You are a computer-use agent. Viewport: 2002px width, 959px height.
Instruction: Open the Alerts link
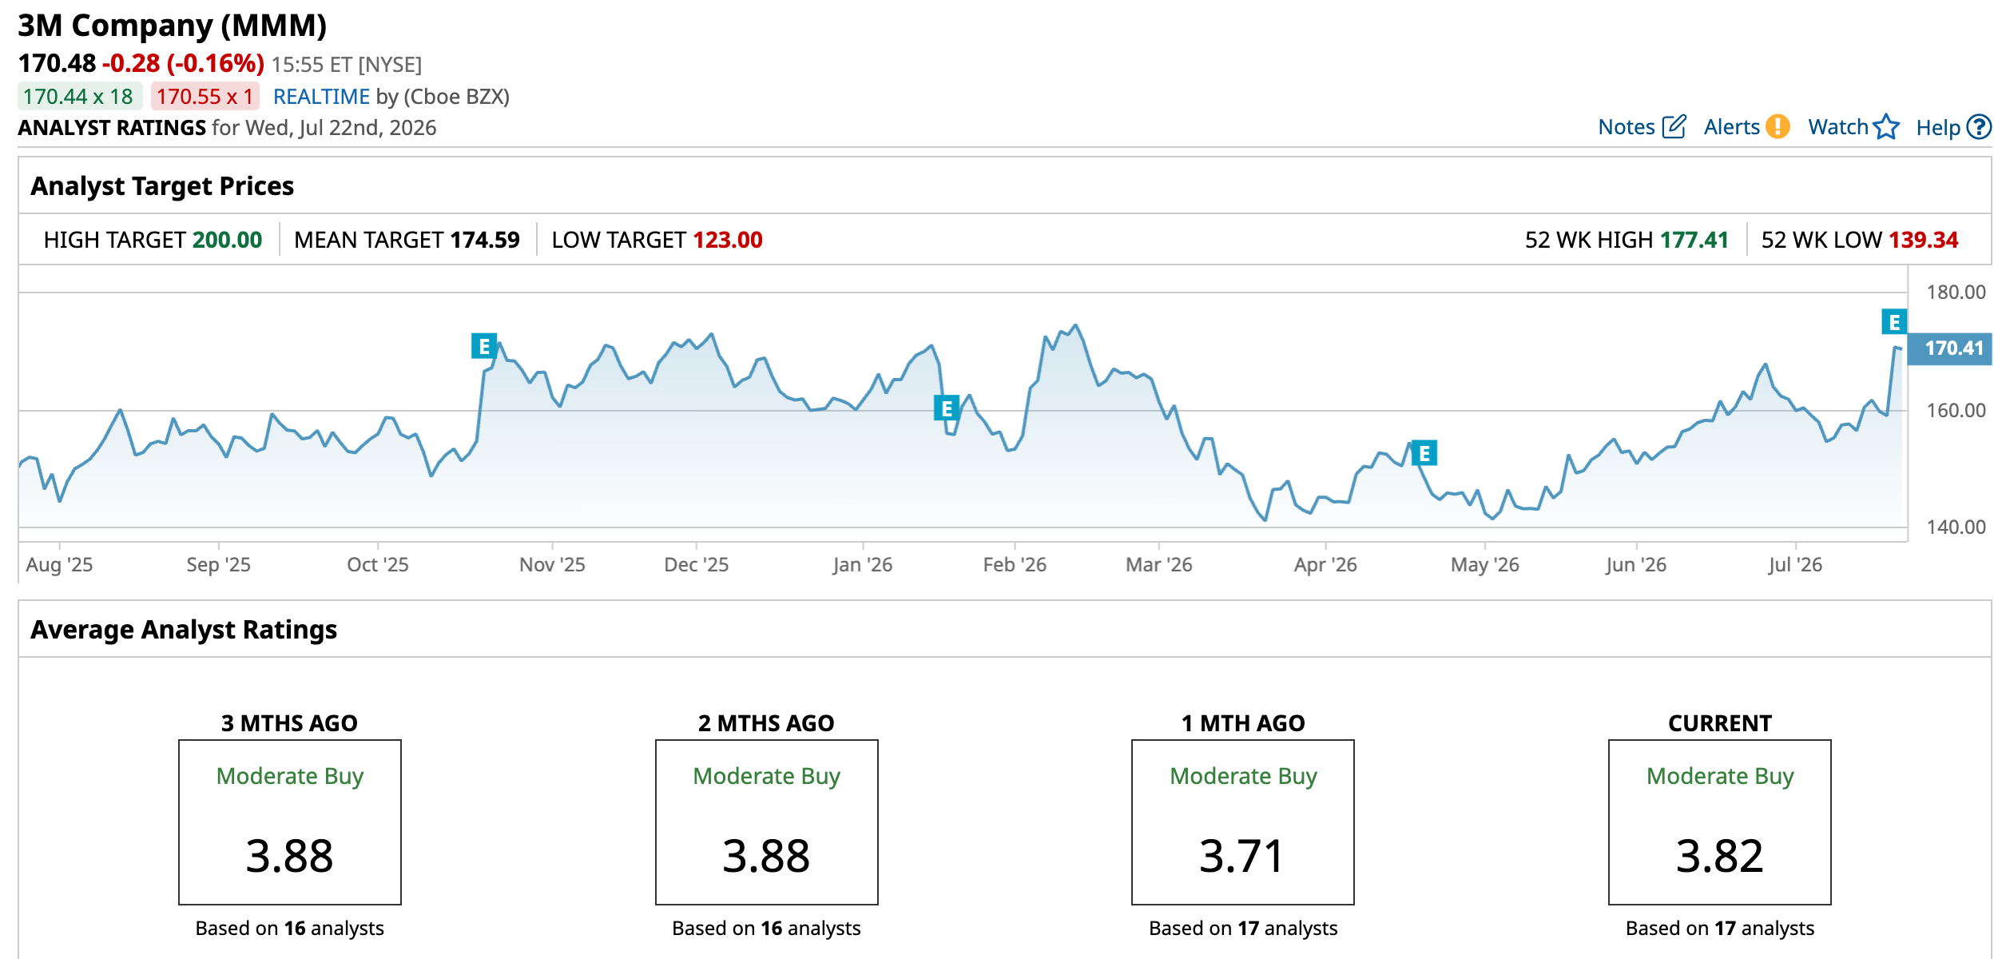pos(1732,127)
